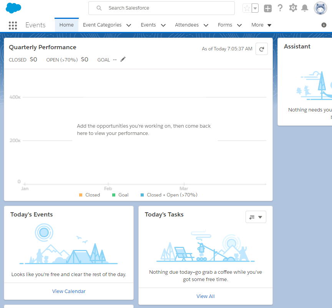Click the orange Closed legend swatch

[81, 195]
